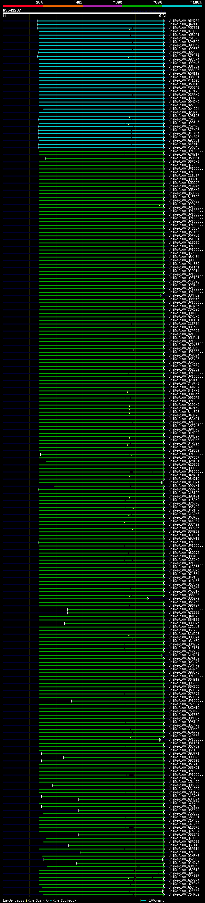Click the UniRef100_A2ZHU8 label

point(184,105)
